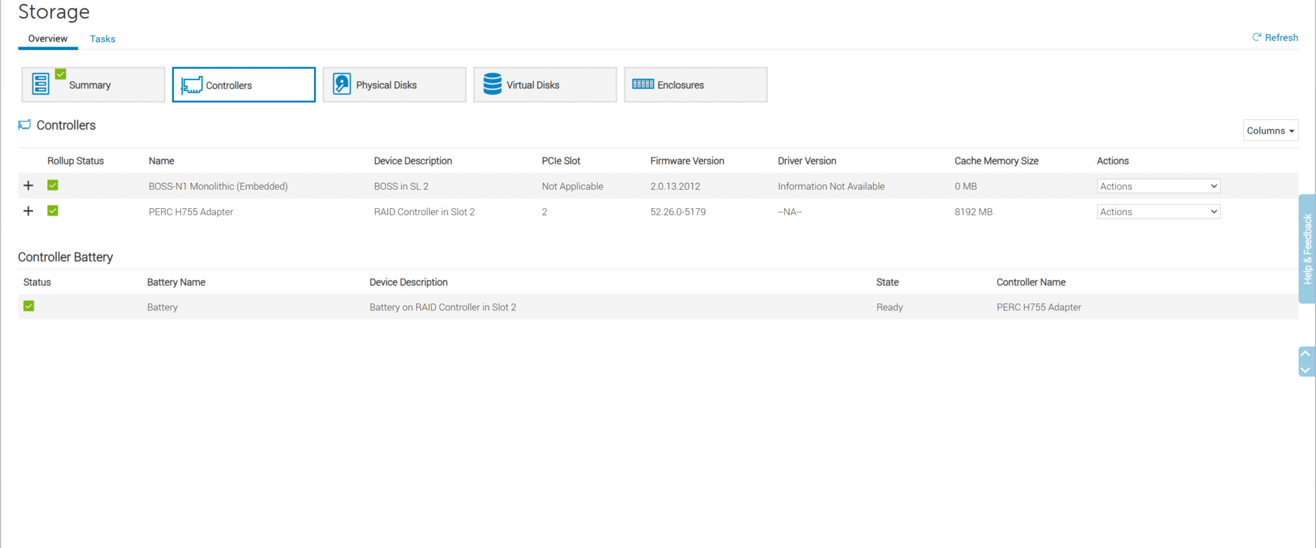The image size is (1316, 548).
Task: Select the Physical Disks section
Action: coord(395,85)
